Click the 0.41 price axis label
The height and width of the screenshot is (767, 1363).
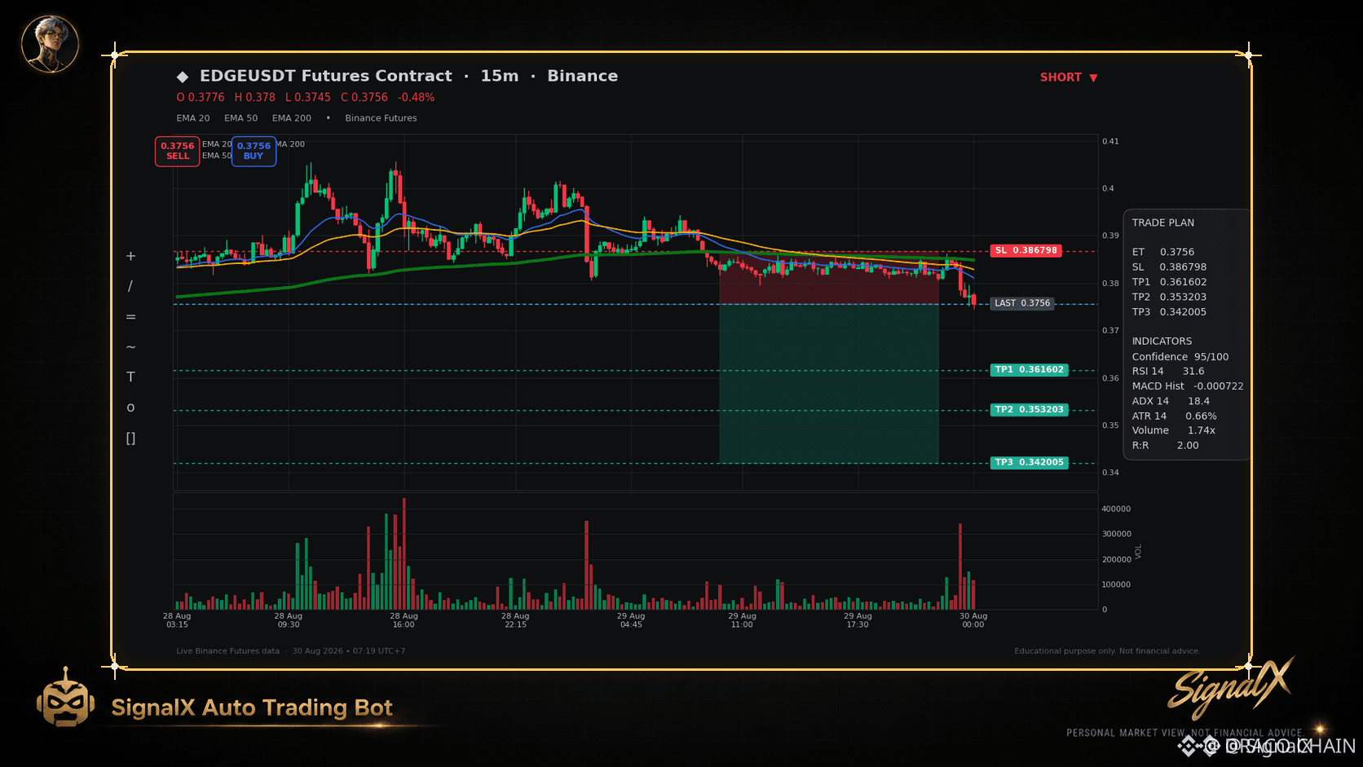1110,142
